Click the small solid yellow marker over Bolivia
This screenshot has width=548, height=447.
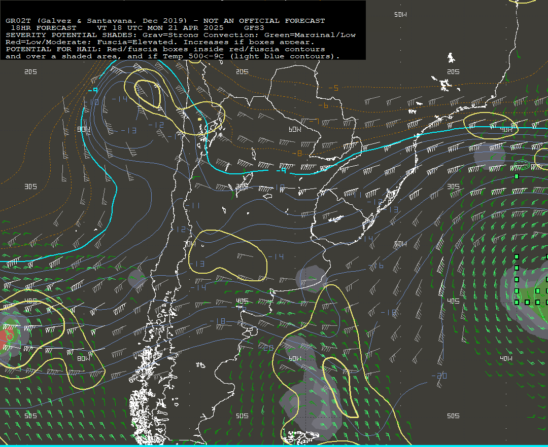point(199,119)
